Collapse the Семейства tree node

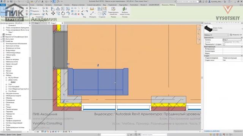tap(2, 41)
